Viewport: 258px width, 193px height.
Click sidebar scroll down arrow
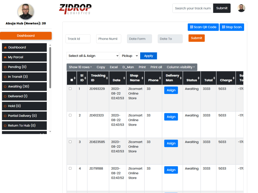click(x=50, y=131)
